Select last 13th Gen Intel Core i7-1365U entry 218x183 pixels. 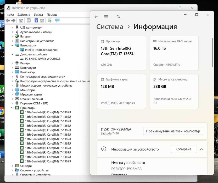tap(48, 161)
